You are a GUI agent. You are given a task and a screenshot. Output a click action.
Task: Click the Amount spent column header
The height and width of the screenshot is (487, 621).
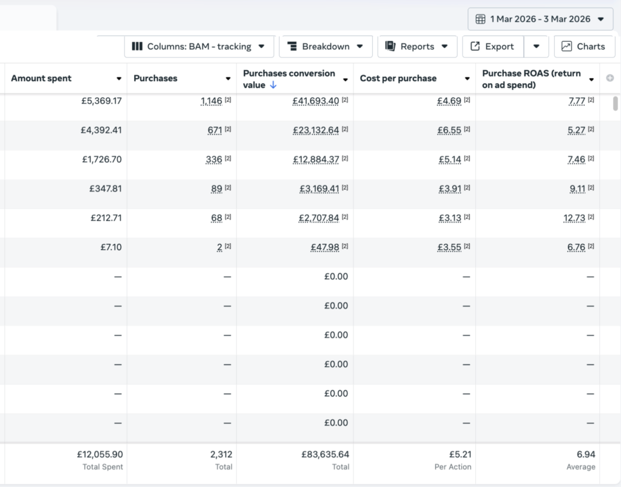(41, 78)
